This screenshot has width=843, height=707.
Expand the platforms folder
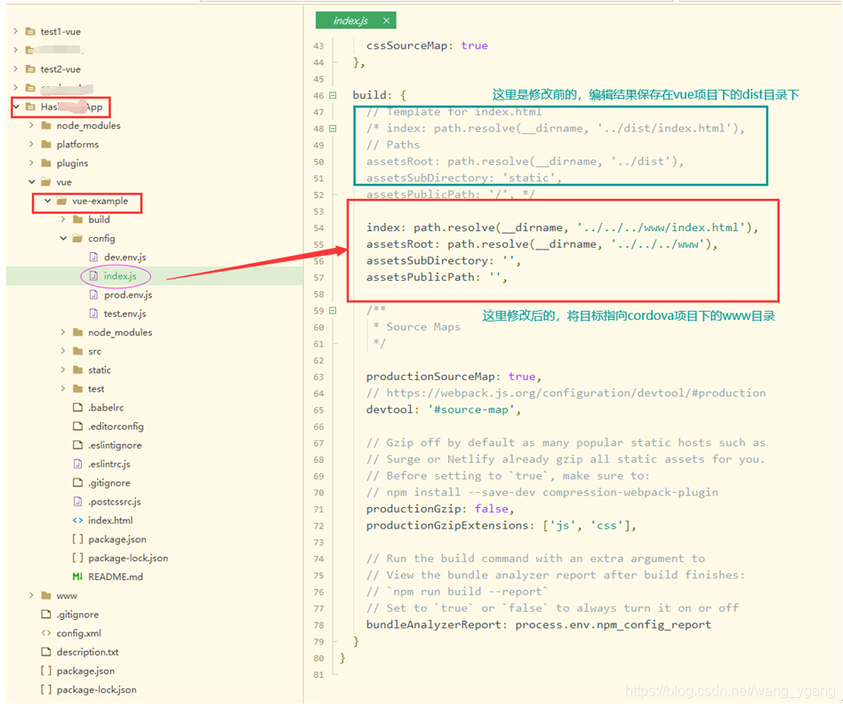31,144
